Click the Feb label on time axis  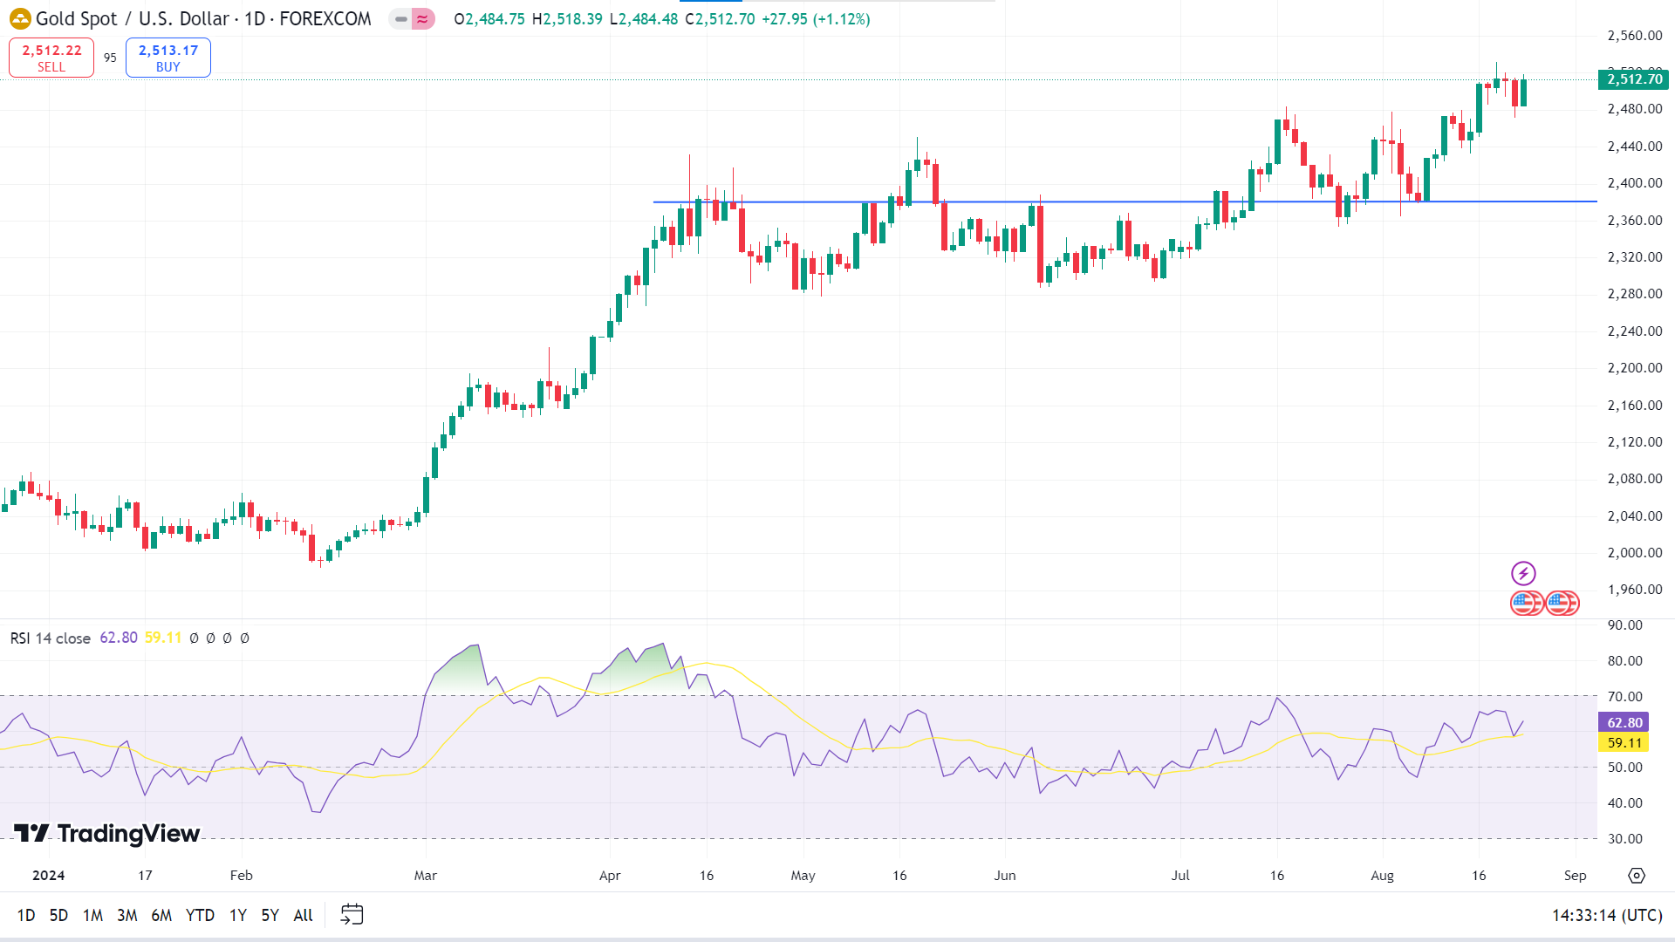tap(241, 876)
